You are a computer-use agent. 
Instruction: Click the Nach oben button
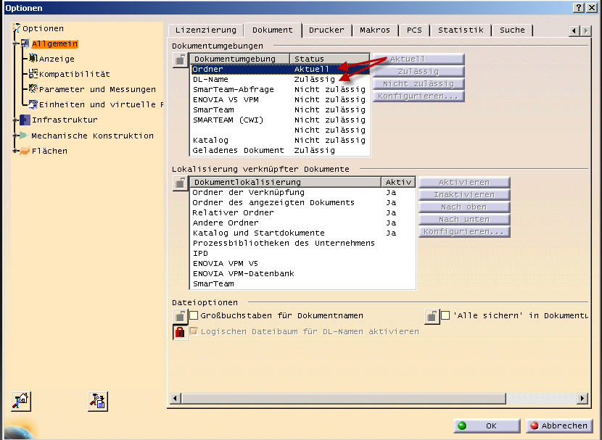pos(464,207)
